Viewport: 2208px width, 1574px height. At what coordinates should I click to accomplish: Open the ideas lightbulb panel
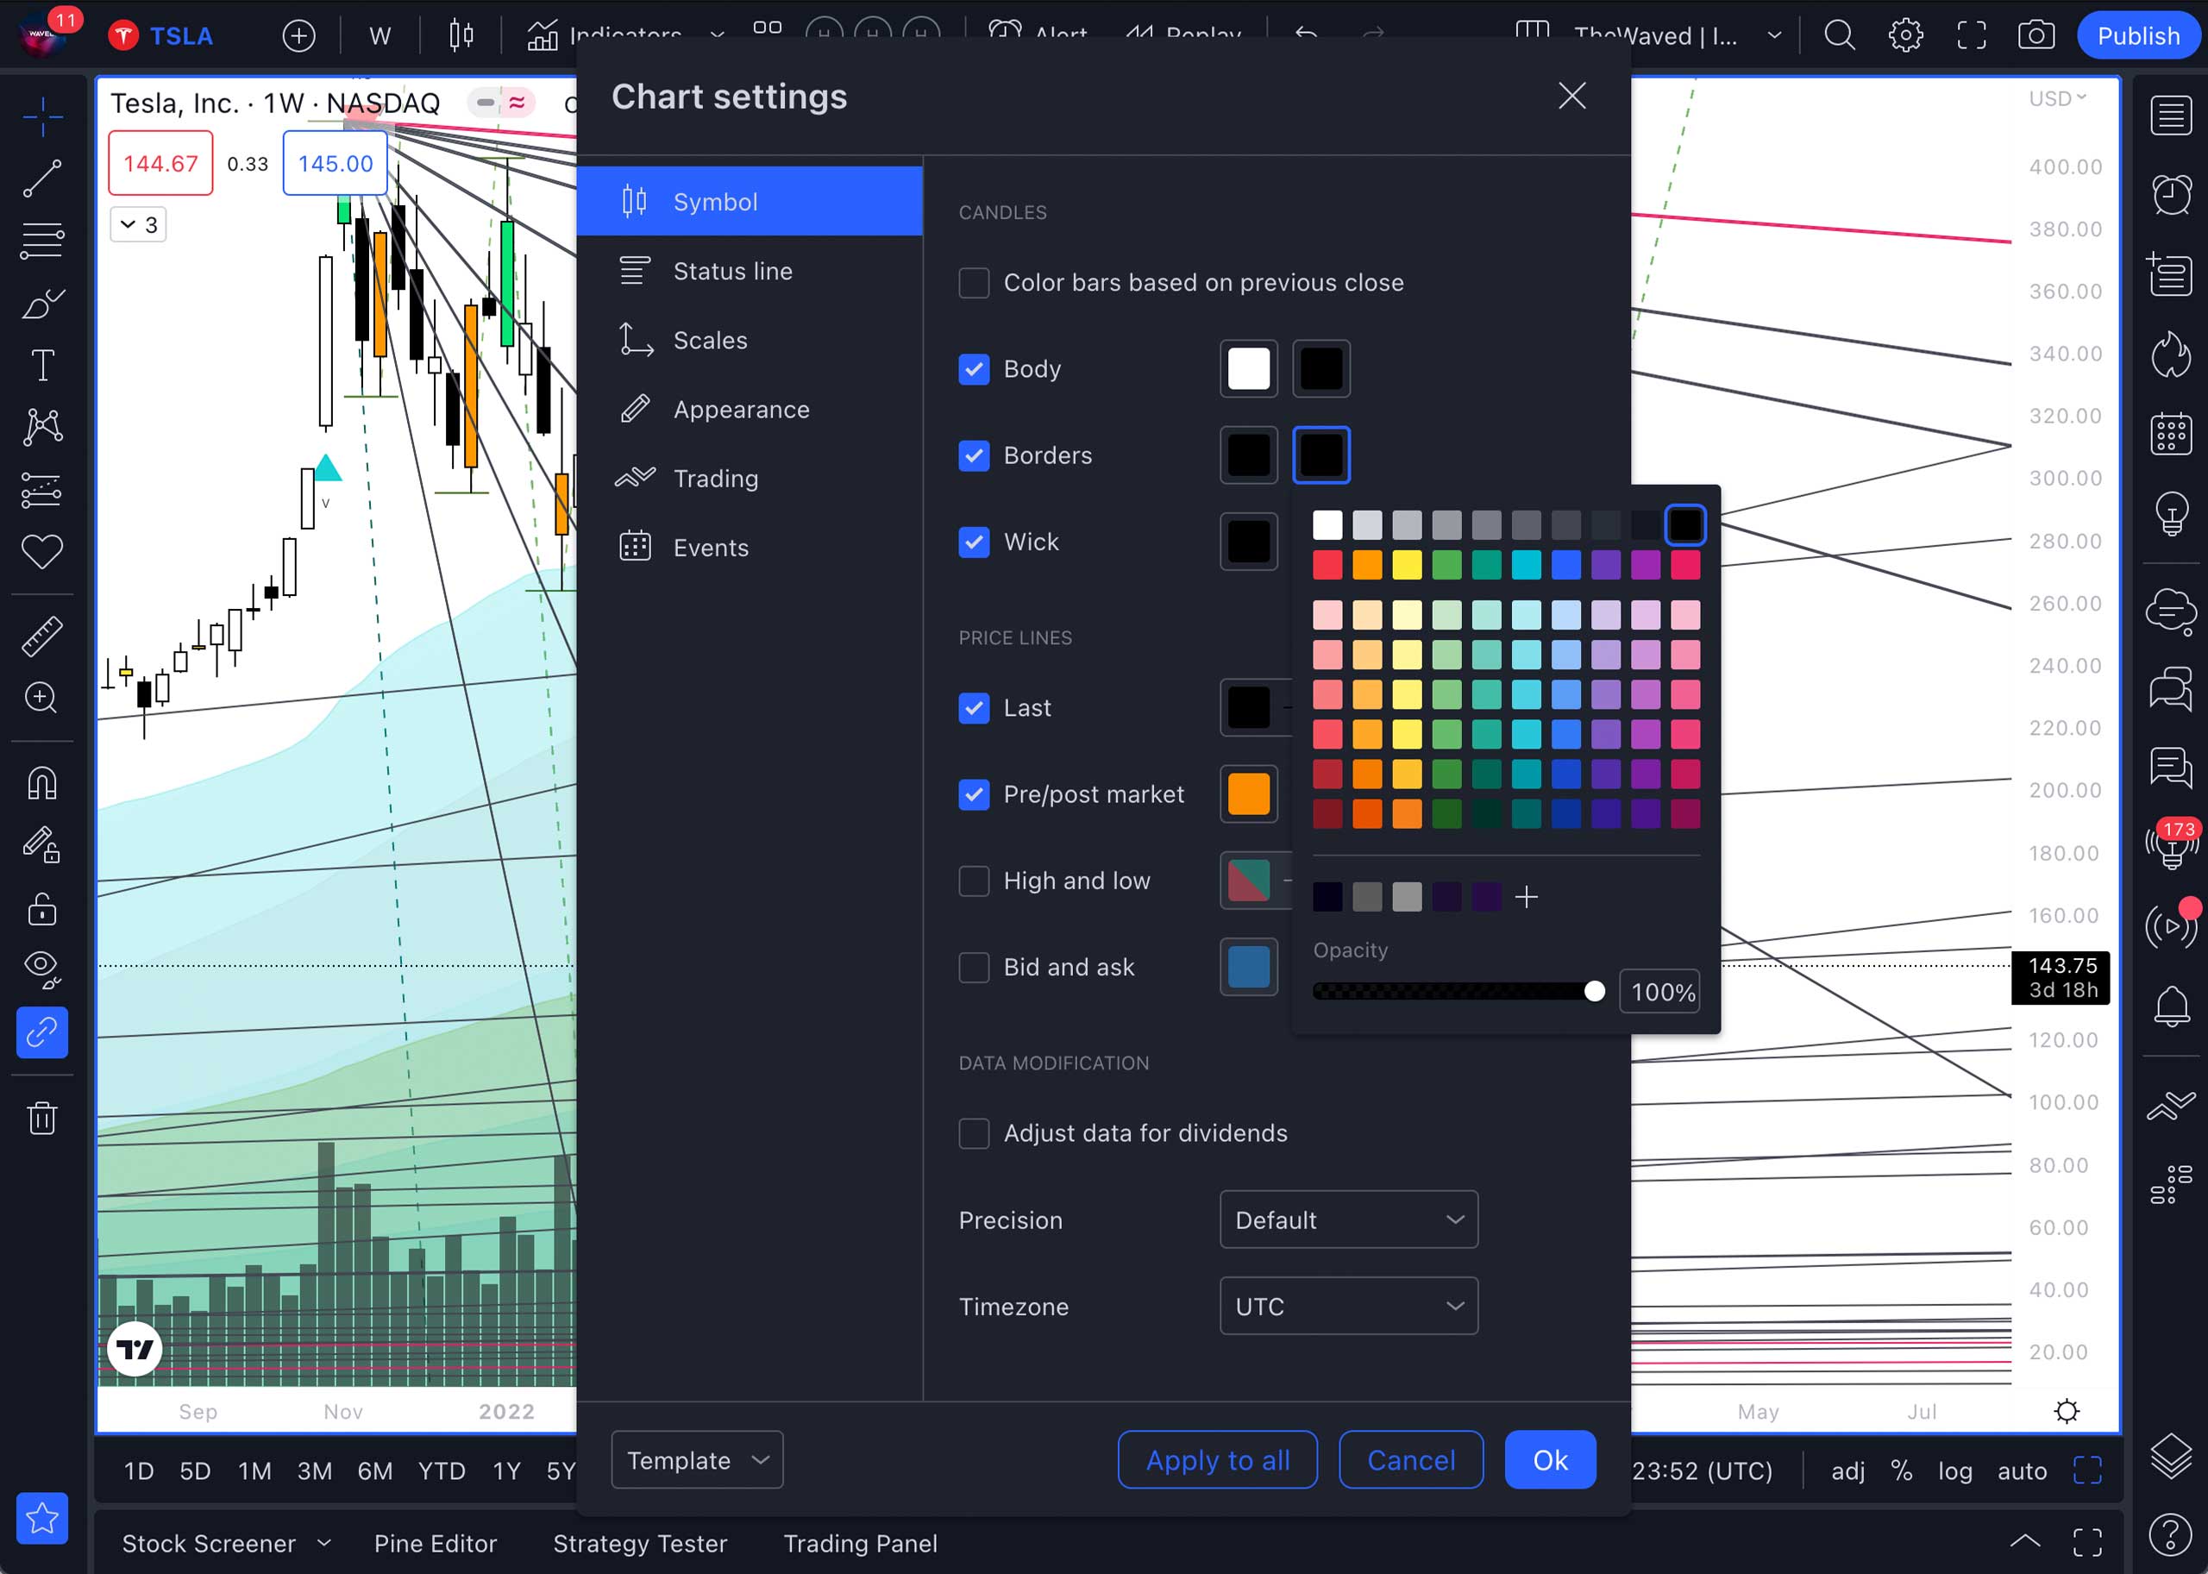click(x=2170, y=514)
